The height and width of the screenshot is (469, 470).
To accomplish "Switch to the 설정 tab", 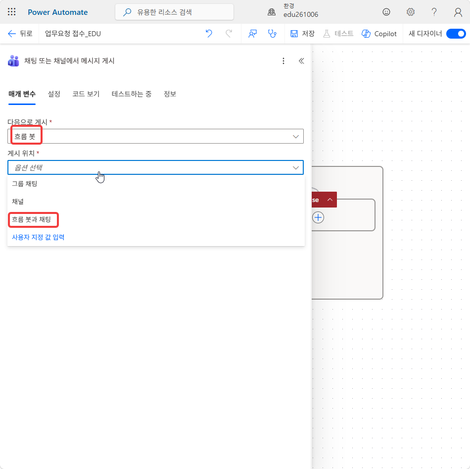I will (x=54, y=94).
